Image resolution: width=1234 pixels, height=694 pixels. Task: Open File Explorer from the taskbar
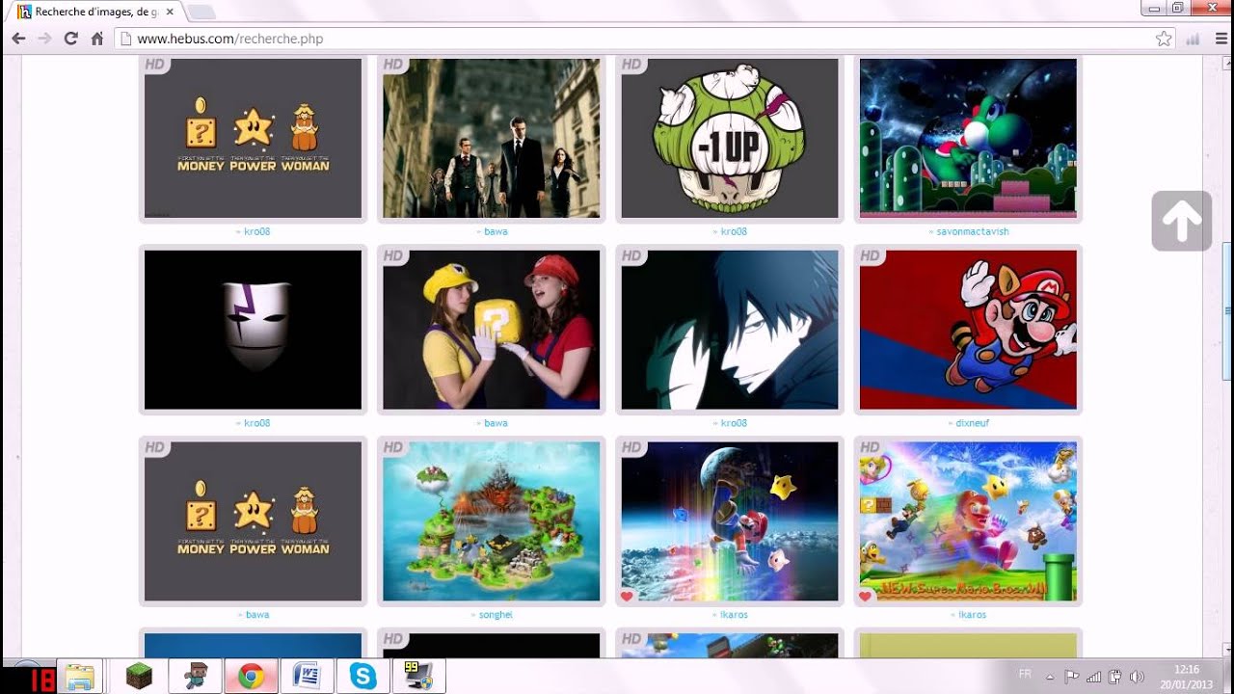click(79, 677)
